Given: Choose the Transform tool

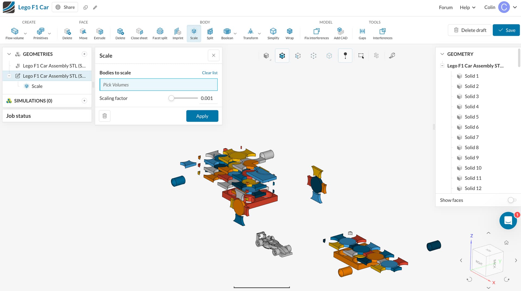Looking at the screenshot, I should [x=250, y=33].
